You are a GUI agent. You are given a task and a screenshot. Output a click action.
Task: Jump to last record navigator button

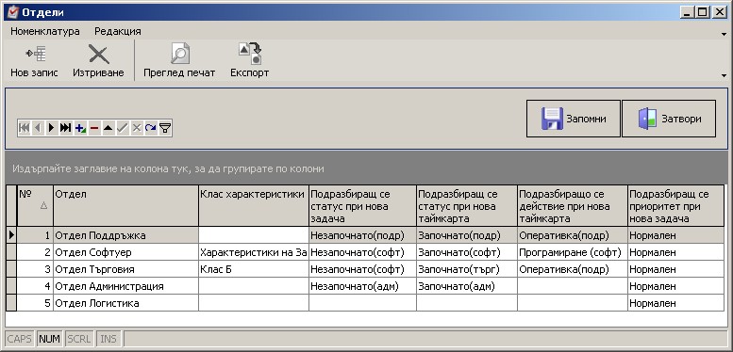66,128
